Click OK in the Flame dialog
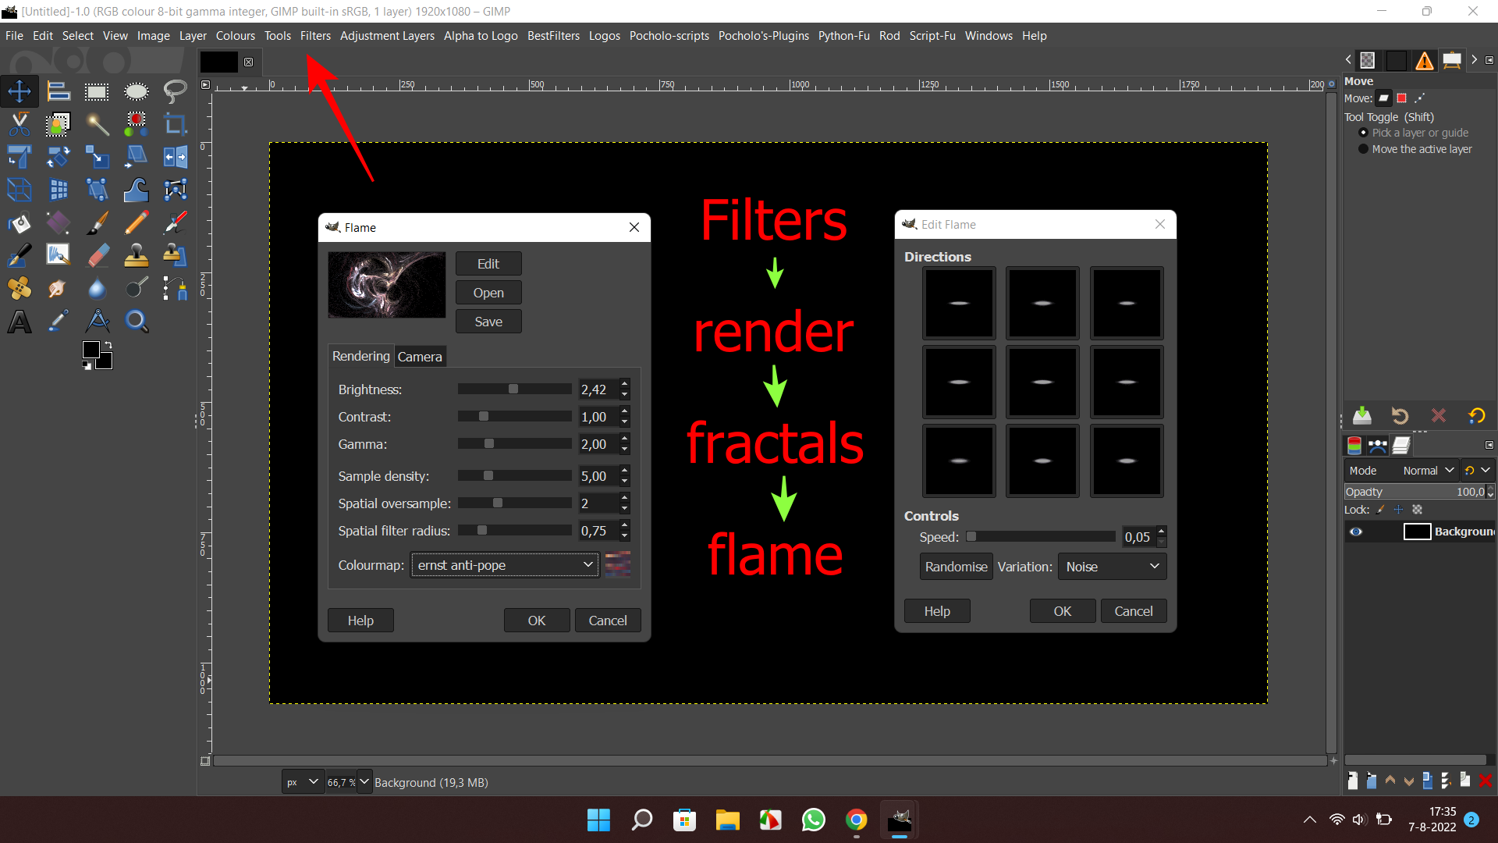1498x843 pixels. [537, 621]
